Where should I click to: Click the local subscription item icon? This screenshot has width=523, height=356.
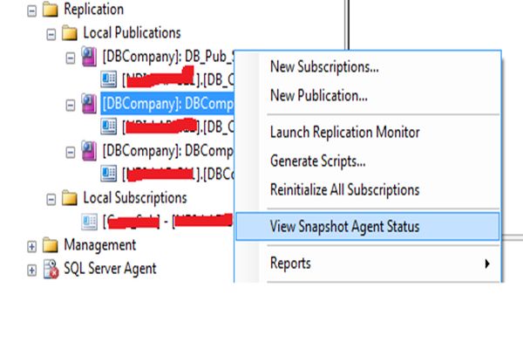tap(90, 222)
